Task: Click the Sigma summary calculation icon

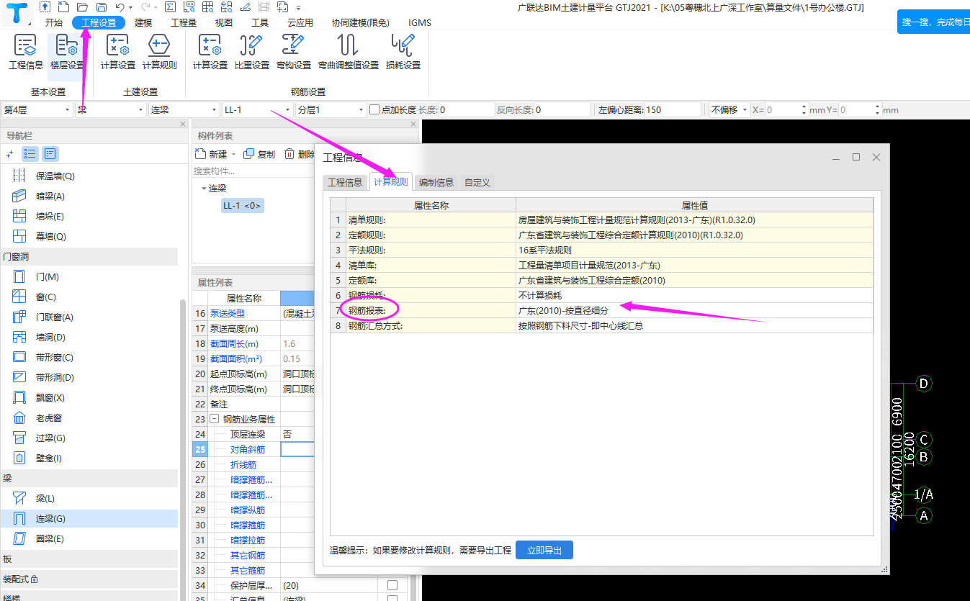Action: 170,7
